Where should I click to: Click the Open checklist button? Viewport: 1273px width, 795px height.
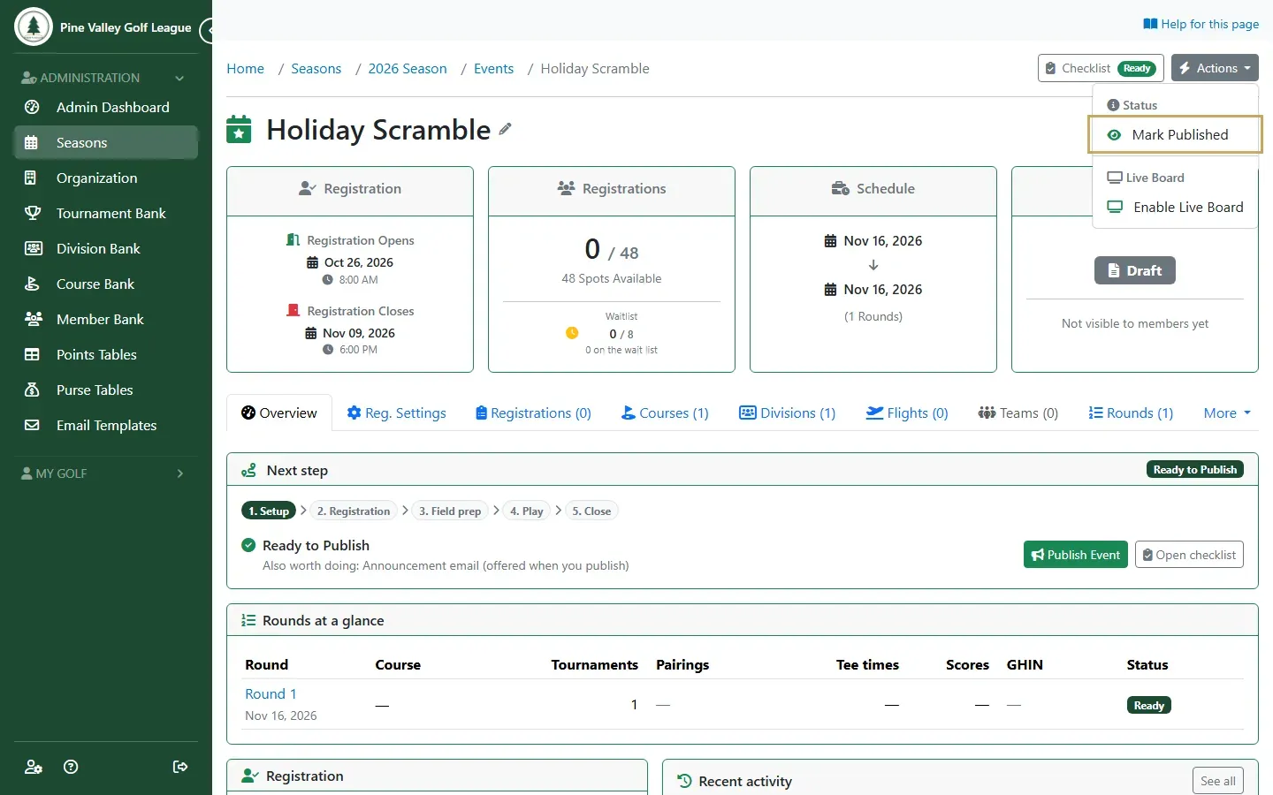coord(1189,555)
